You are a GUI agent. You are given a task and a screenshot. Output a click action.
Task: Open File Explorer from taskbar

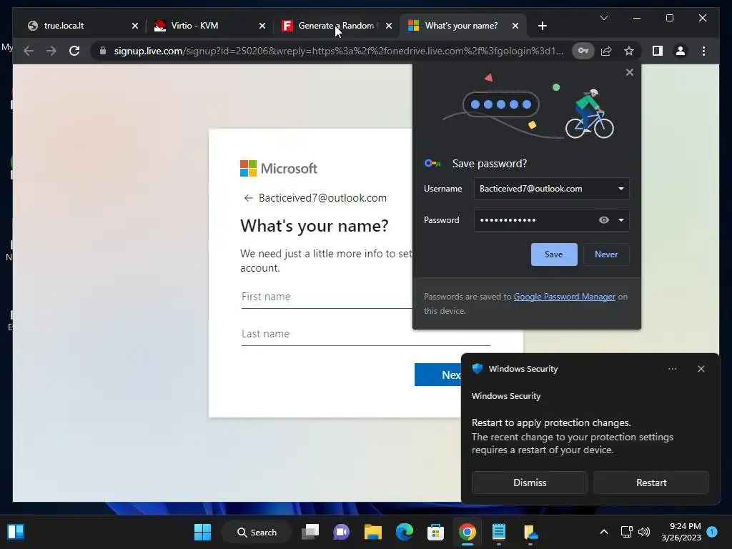coord(373,532)
